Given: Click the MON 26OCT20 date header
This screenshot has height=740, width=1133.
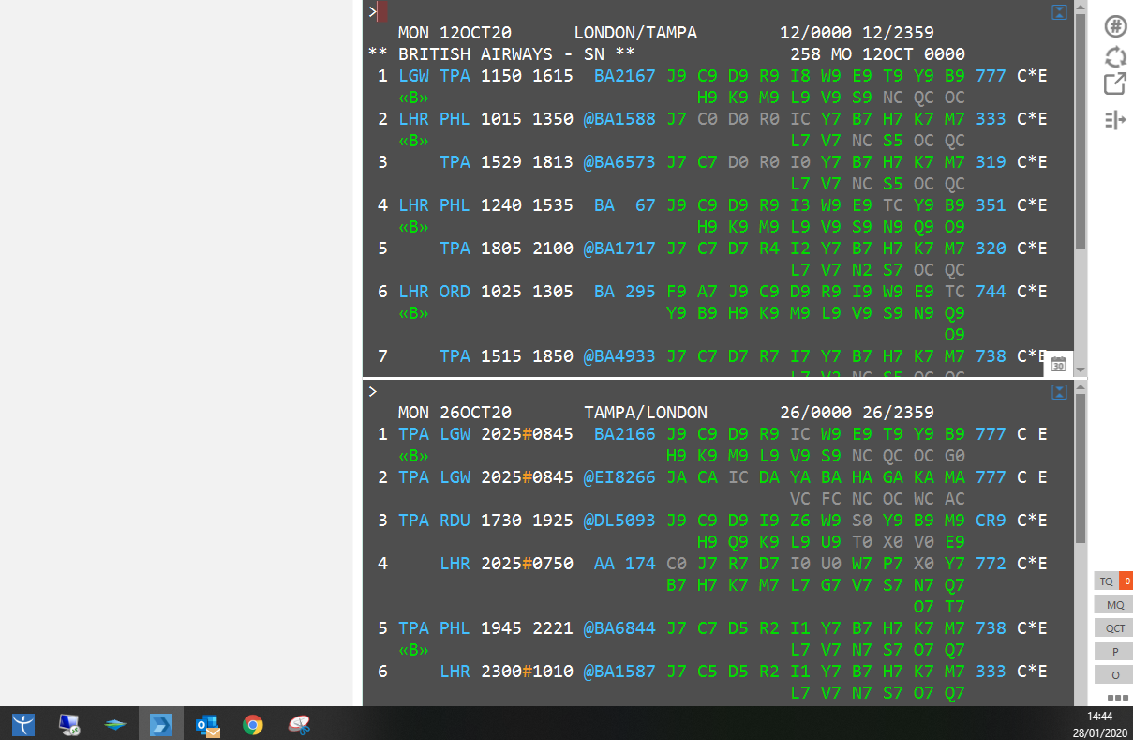Looking at the screenshot, I should coord(455,413).
